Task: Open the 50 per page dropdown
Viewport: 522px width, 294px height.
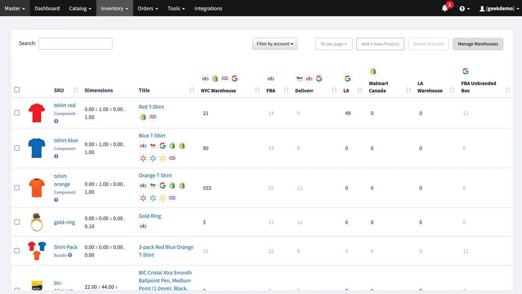Action: (x=334, y=44)
